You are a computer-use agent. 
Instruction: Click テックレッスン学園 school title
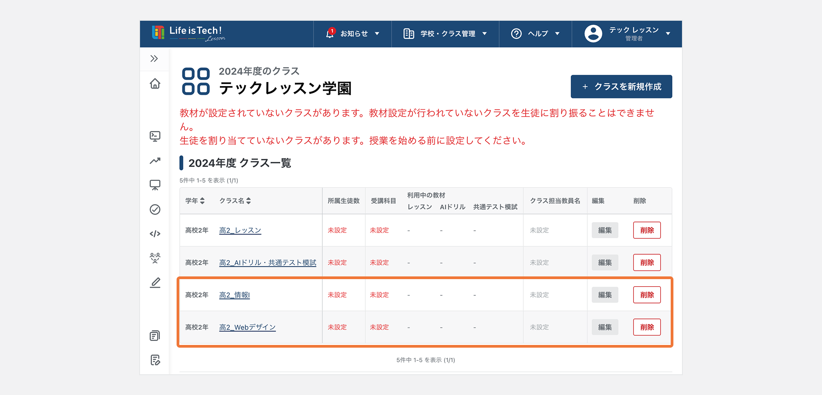[x=285, y=88]
